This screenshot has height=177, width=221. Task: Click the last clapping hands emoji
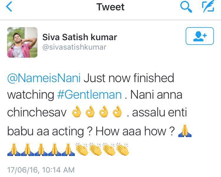122,150
